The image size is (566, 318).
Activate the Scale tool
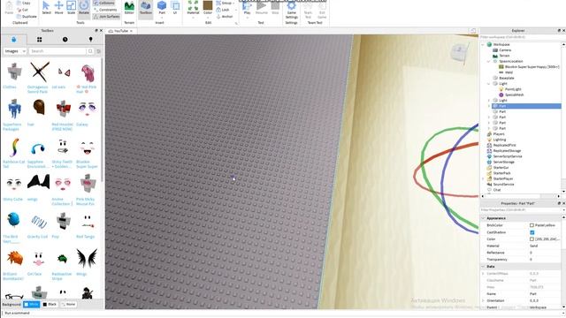click(x=71, y=8)
